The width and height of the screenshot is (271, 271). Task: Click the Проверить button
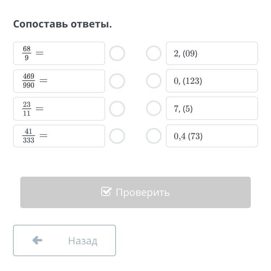[135, 192]
